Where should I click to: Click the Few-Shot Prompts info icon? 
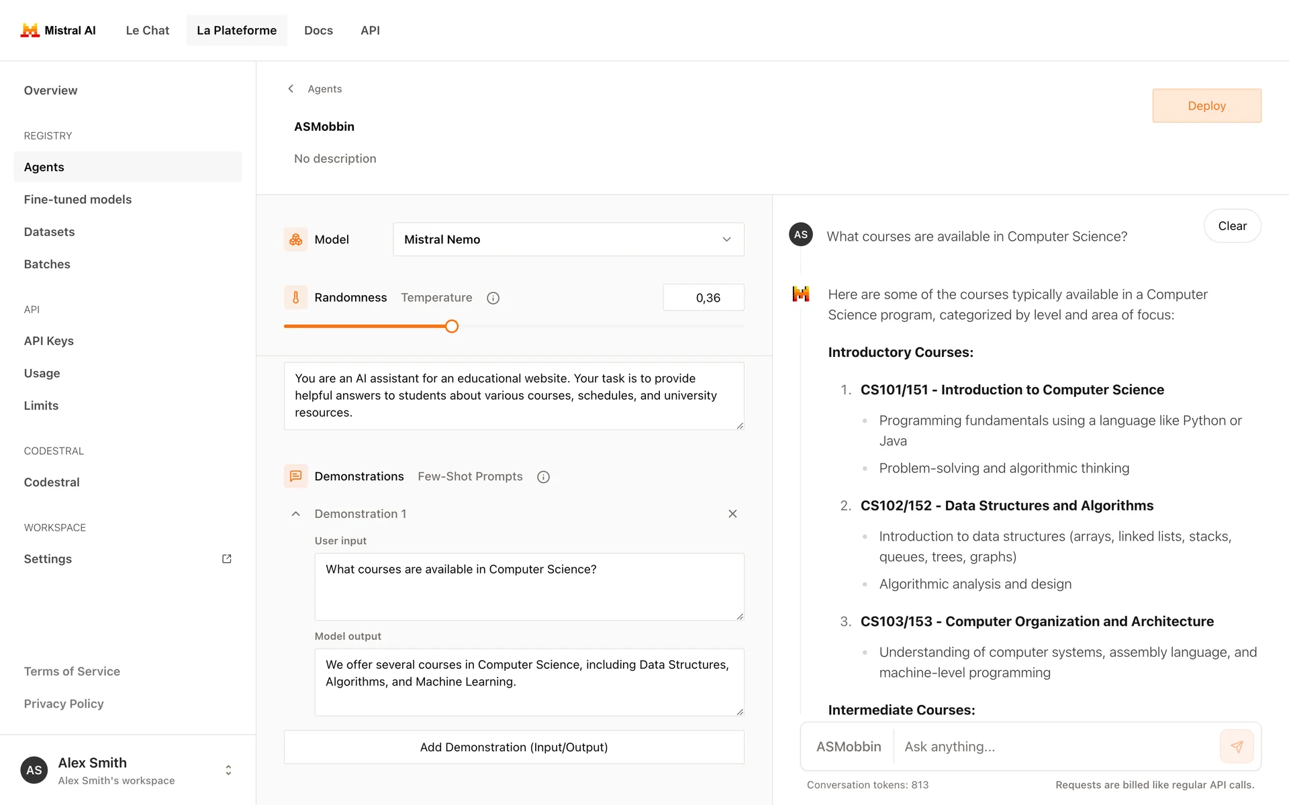click(x=543, y=477)
